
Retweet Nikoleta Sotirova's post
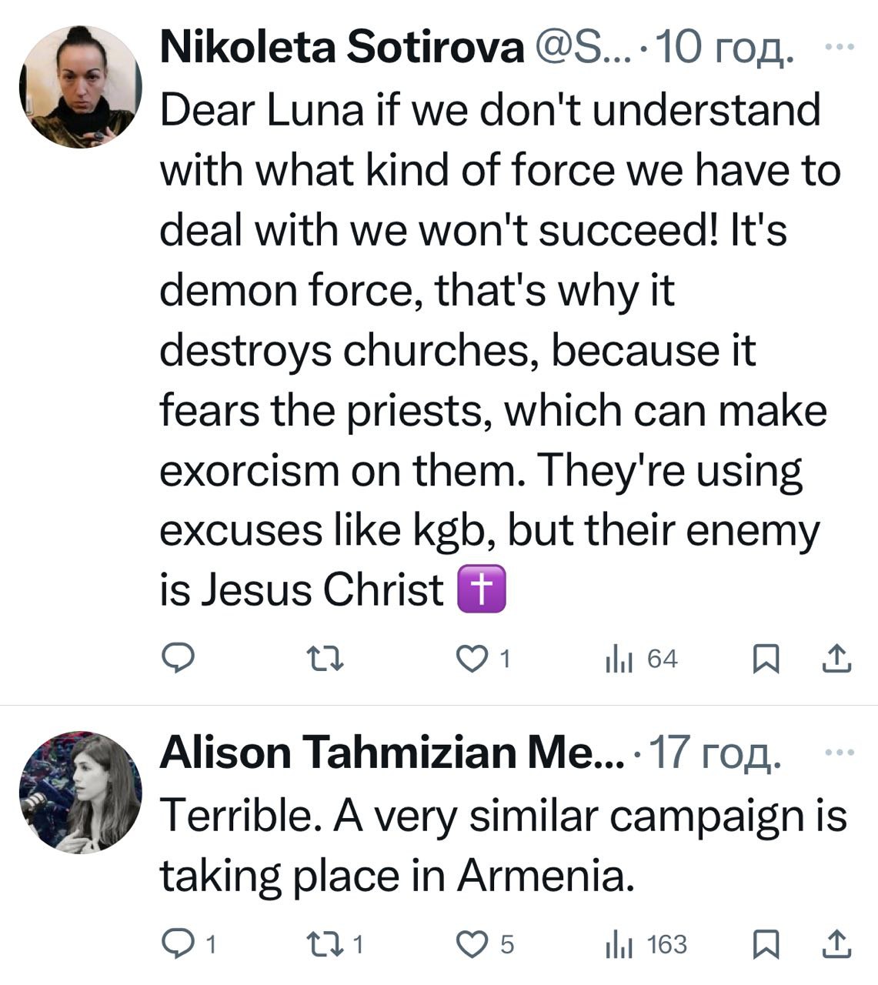click(x=325, y=659)
